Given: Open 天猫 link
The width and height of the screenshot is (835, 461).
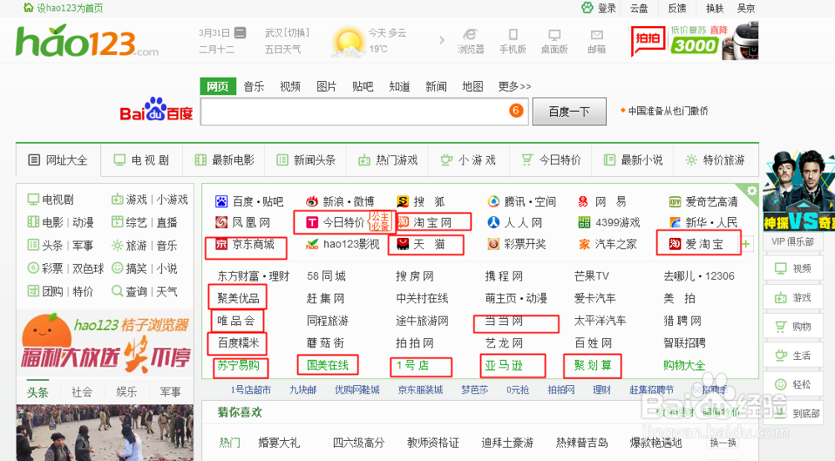Looking at the screenshot, I should pos(421,245).
